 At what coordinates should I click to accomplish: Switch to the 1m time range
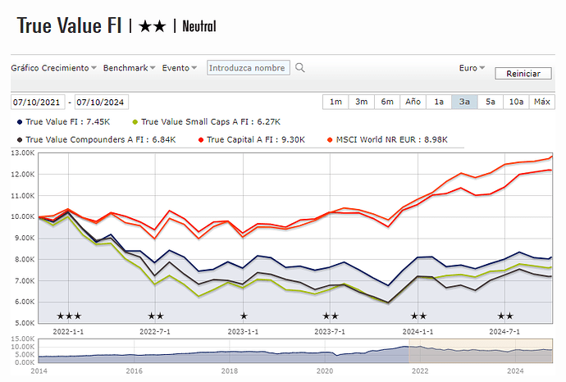coord(335,102)
